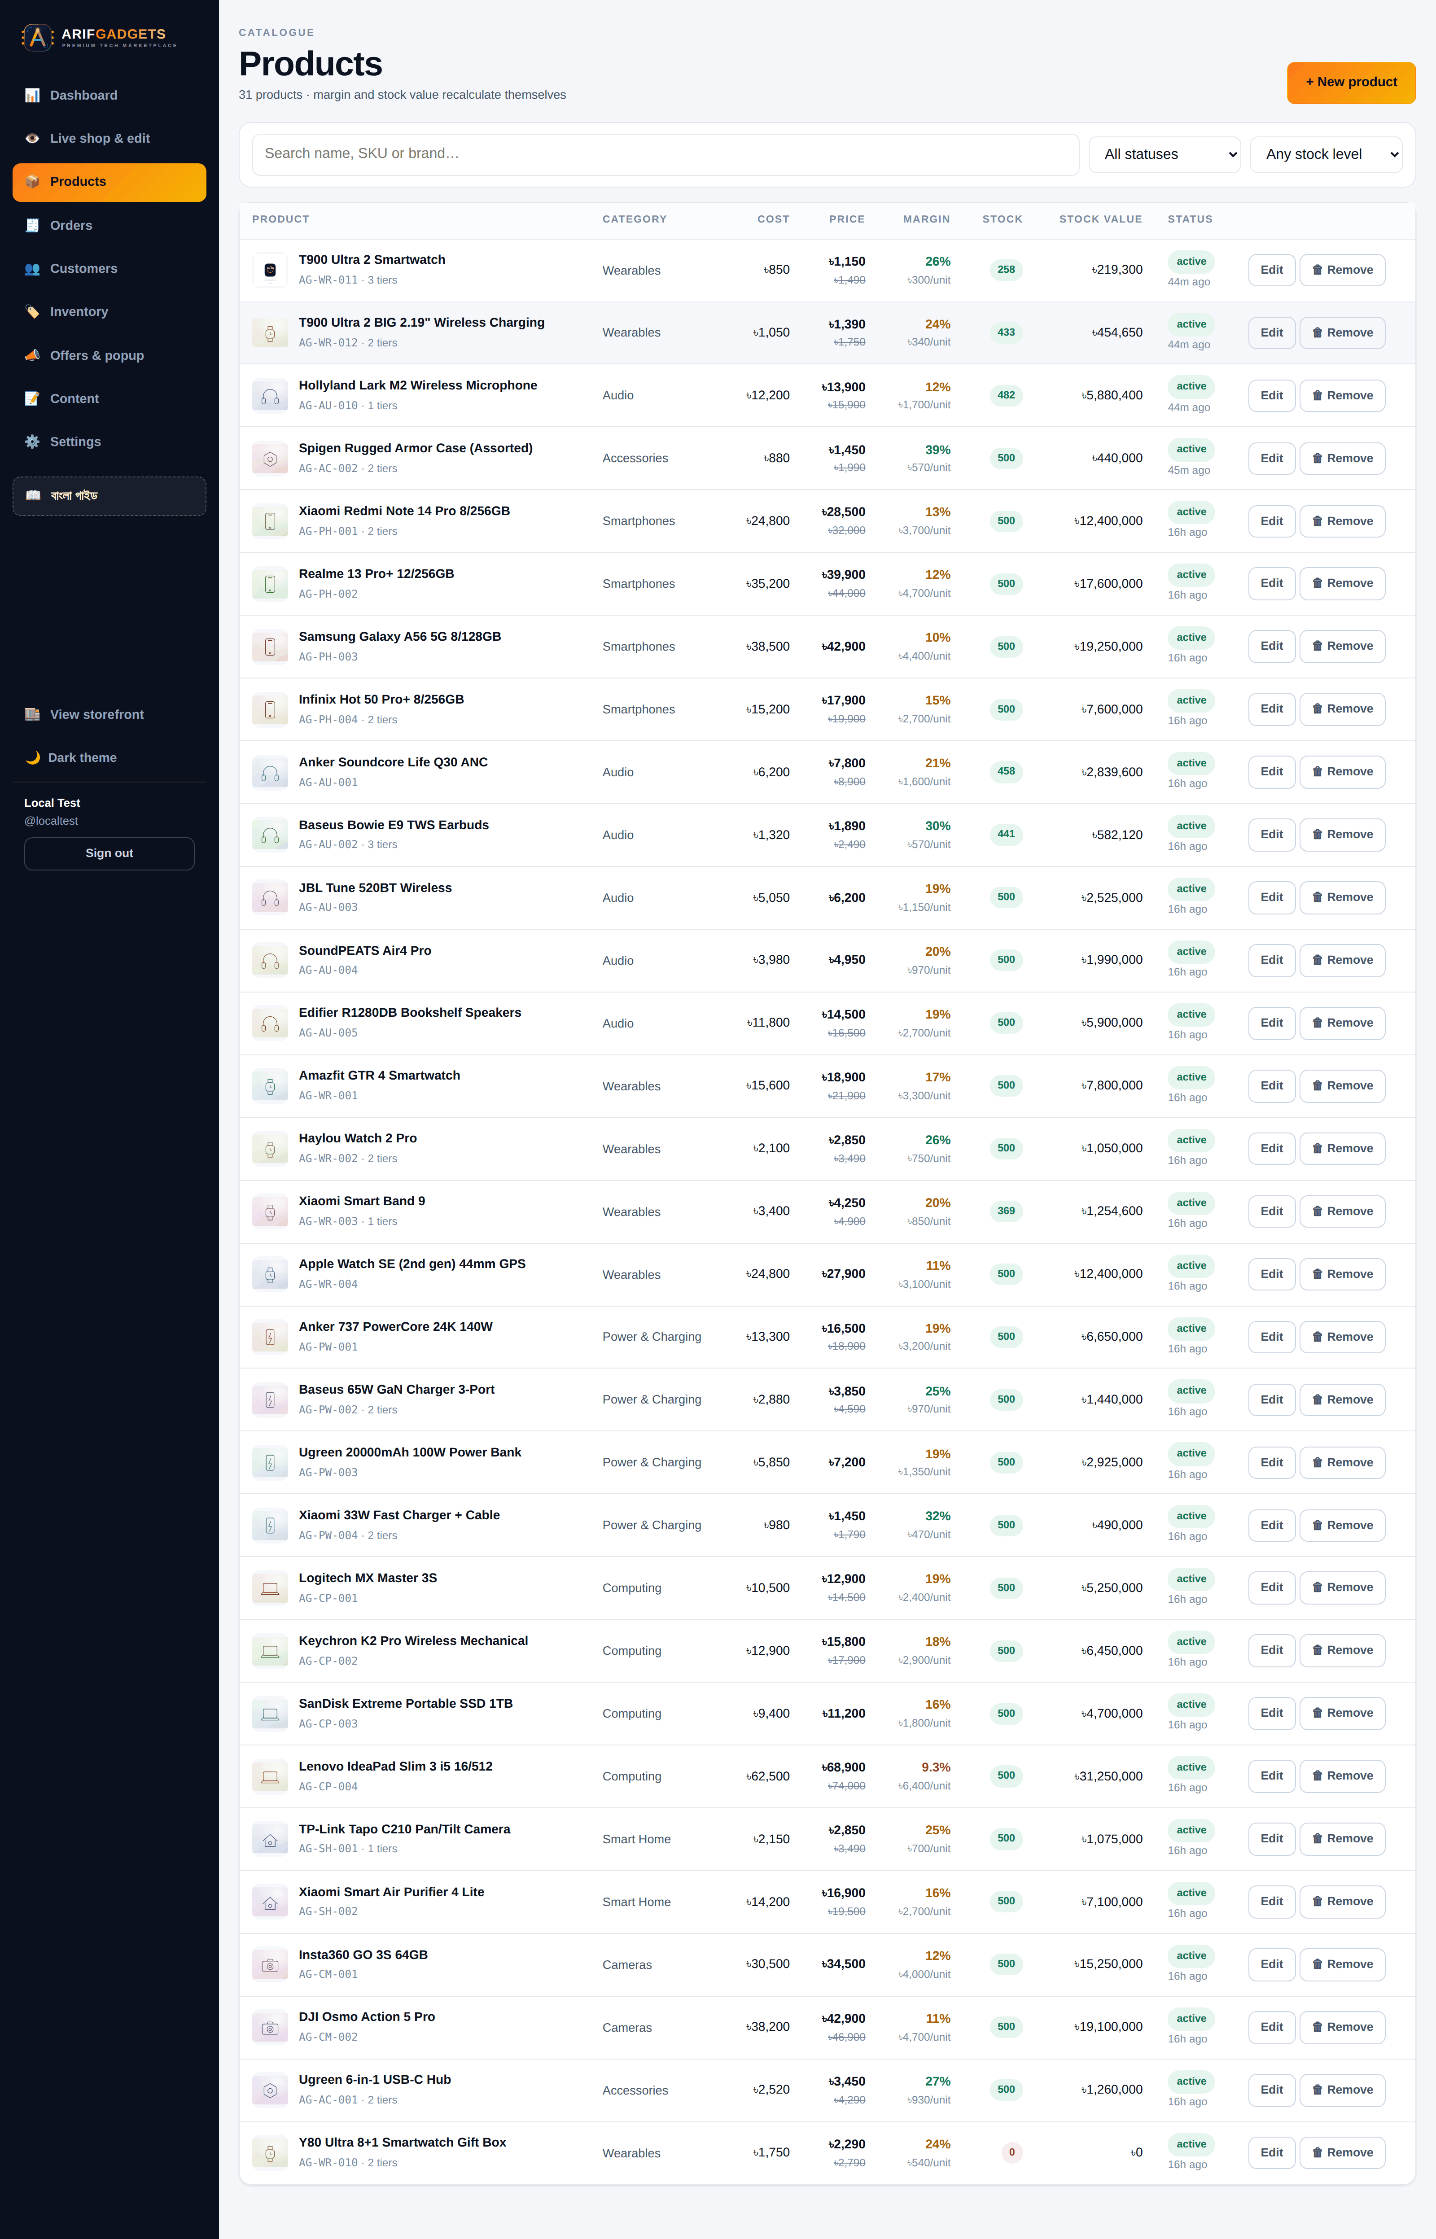Remove the Hollyland Lark M2 Wireless Microphone
Image resolution: width=1436 pixels, height=2239 pixels.
point(1342,396)
